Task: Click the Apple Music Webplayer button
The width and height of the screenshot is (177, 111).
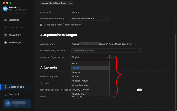Action: coord(57,3)
